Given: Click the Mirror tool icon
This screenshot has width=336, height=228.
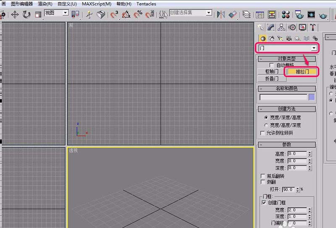Looking at the screenshot, I should [221, 14].
